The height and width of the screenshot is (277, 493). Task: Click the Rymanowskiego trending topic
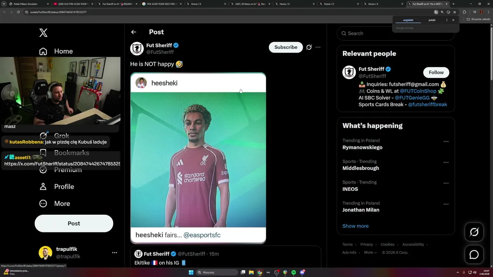(362, 147)
